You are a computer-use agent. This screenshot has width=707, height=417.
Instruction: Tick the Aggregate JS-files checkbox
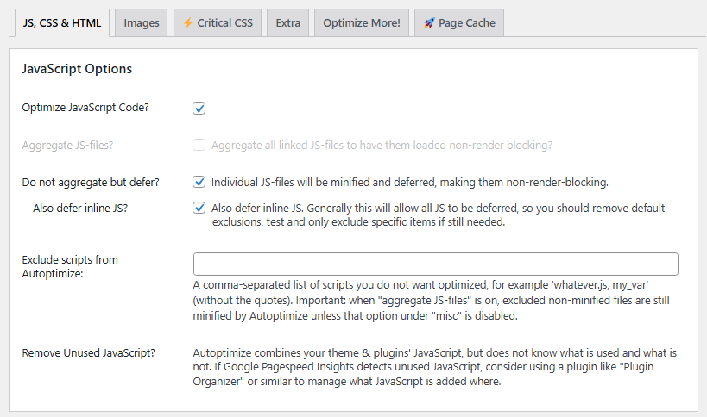[x=199, y=146]
